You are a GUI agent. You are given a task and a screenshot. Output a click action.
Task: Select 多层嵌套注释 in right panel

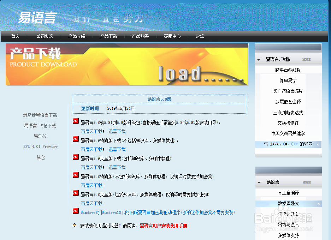pos(288,102)
